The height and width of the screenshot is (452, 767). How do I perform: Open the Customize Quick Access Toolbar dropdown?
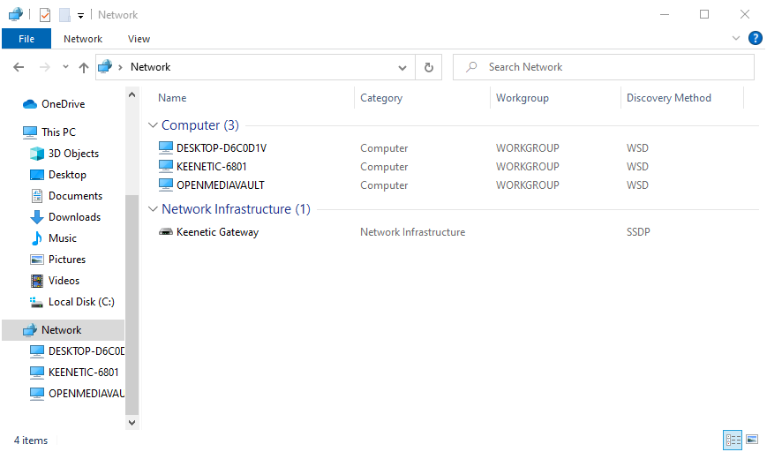80,15
